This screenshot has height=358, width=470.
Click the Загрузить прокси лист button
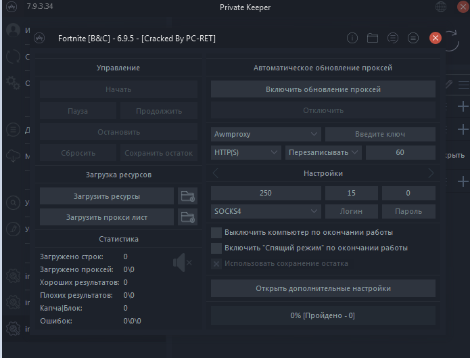pyautogui.click(x=107, y=217)
